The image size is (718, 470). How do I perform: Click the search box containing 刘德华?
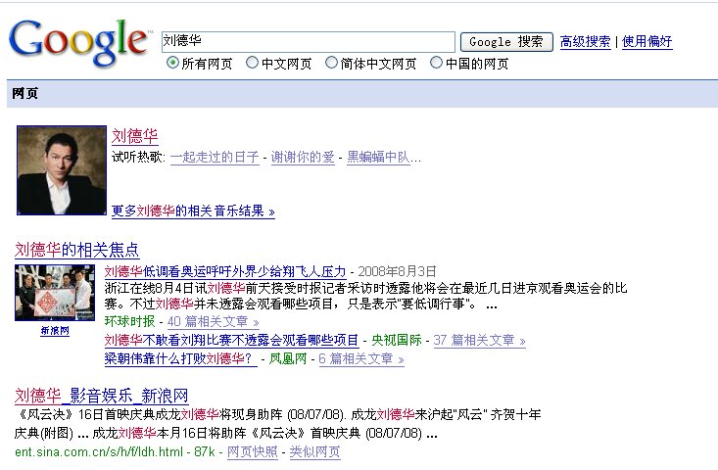coord(309,42)
